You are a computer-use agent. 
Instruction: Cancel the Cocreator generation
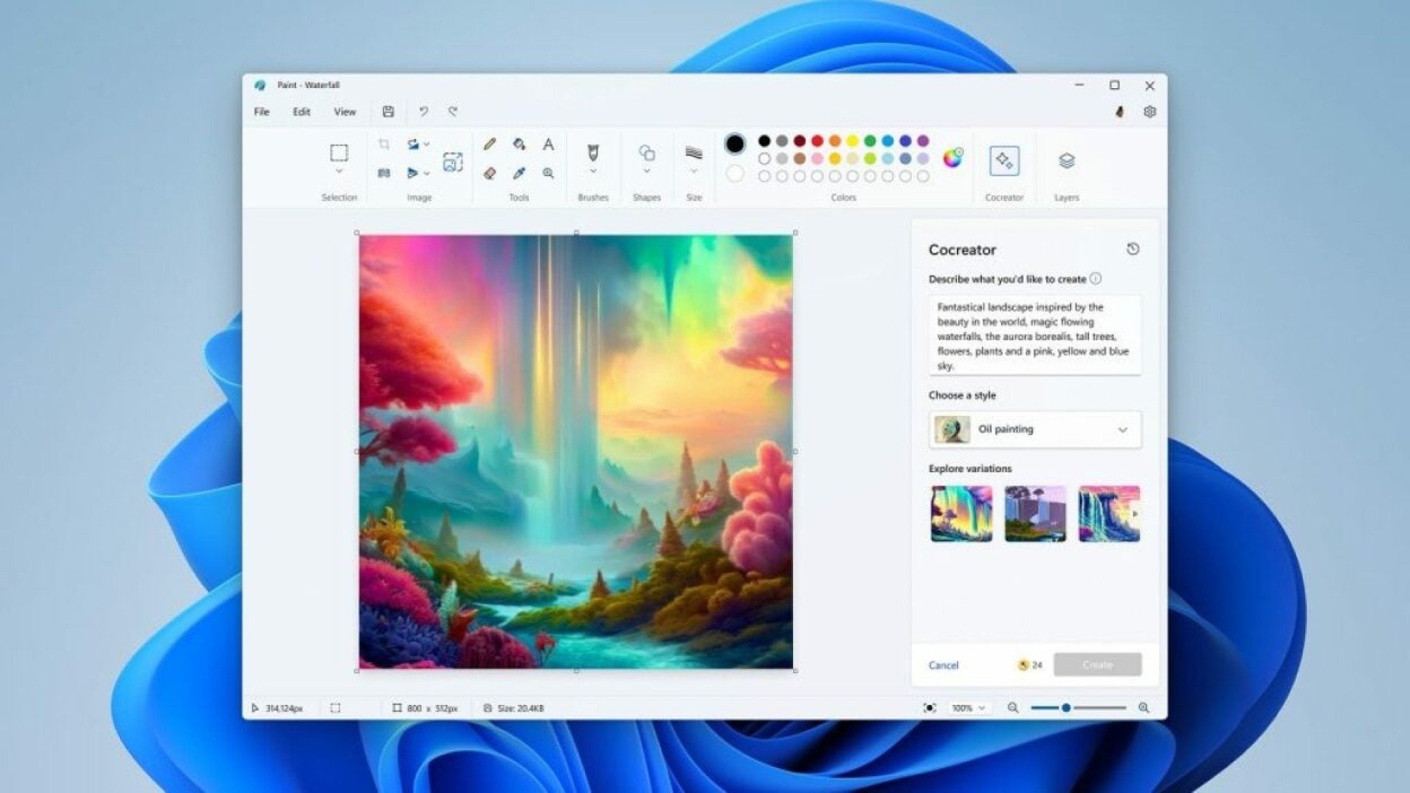[x=944, y=665]
